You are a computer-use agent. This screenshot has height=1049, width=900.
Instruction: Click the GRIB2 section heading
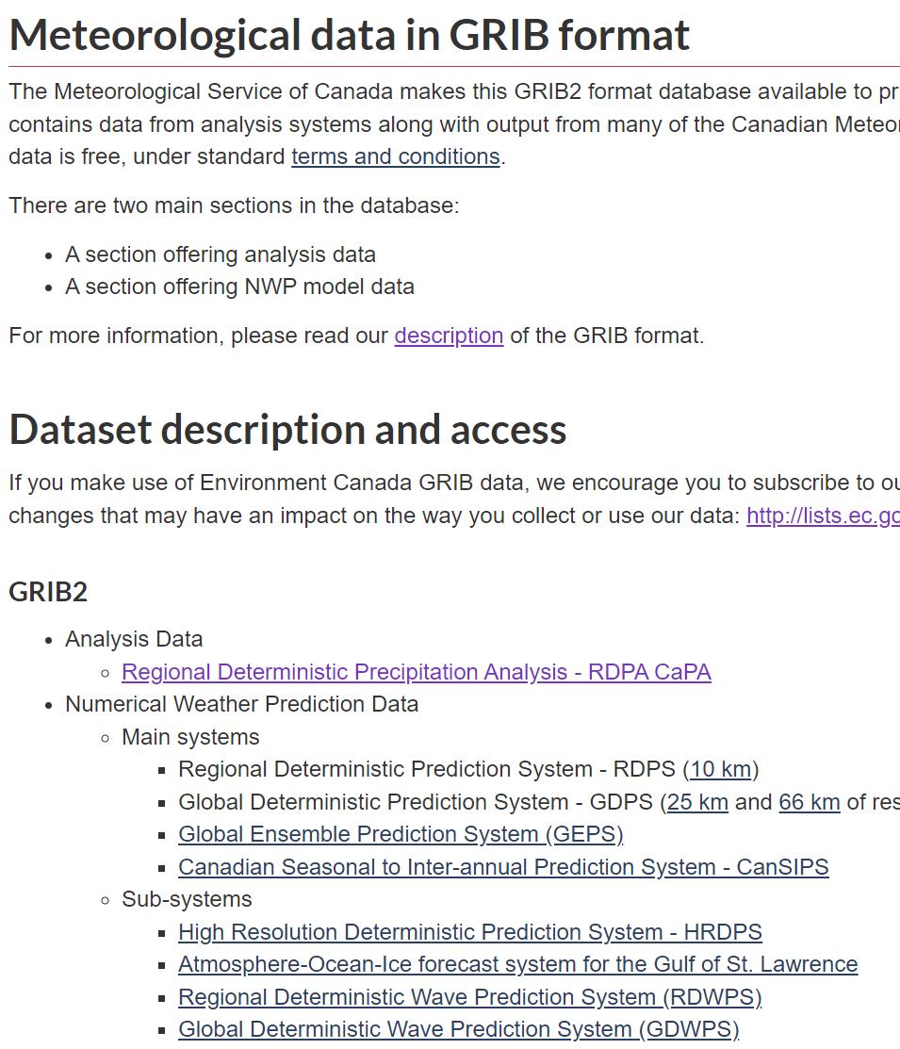pyautogui.click(x=48, y=592)
